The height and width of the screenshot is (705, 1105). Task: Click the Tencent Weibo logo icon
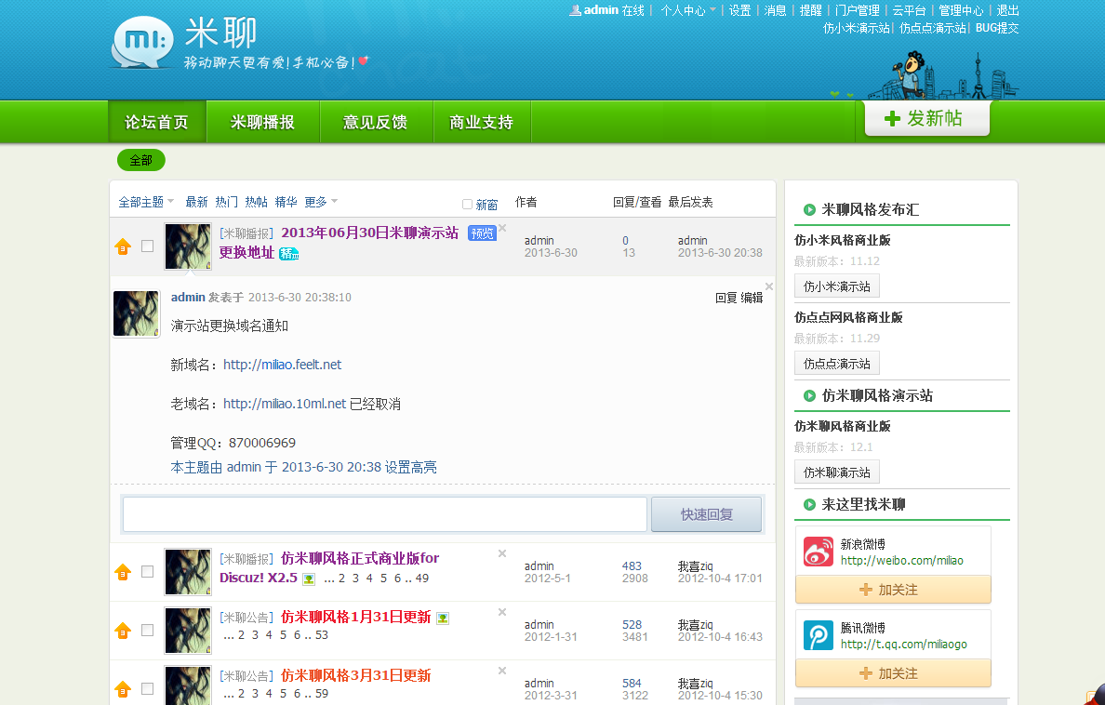tap(819, 636)
